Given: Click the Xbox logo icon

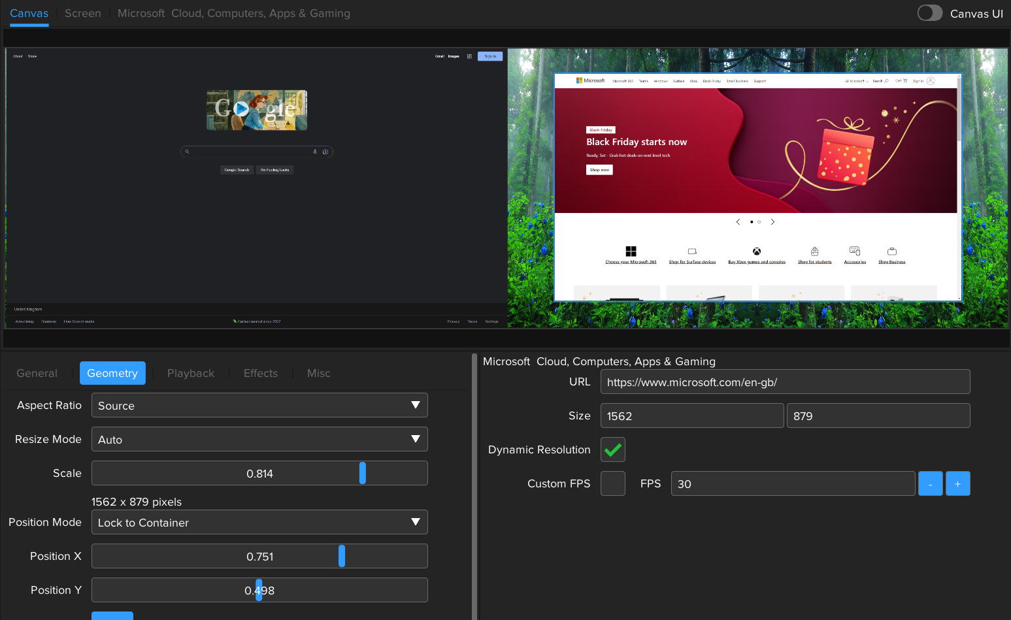Looking at the screenshot, I should tap(757, 252).
